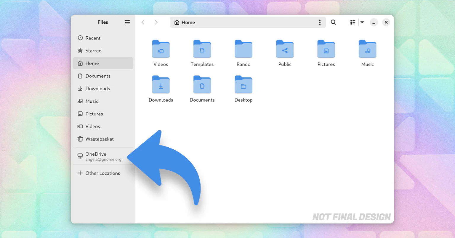Image resolution: width=455 pixels, height=238 pixels.
Task: Select Home in the sidebar
Action: pyautogui.click(x=103, y=63)
